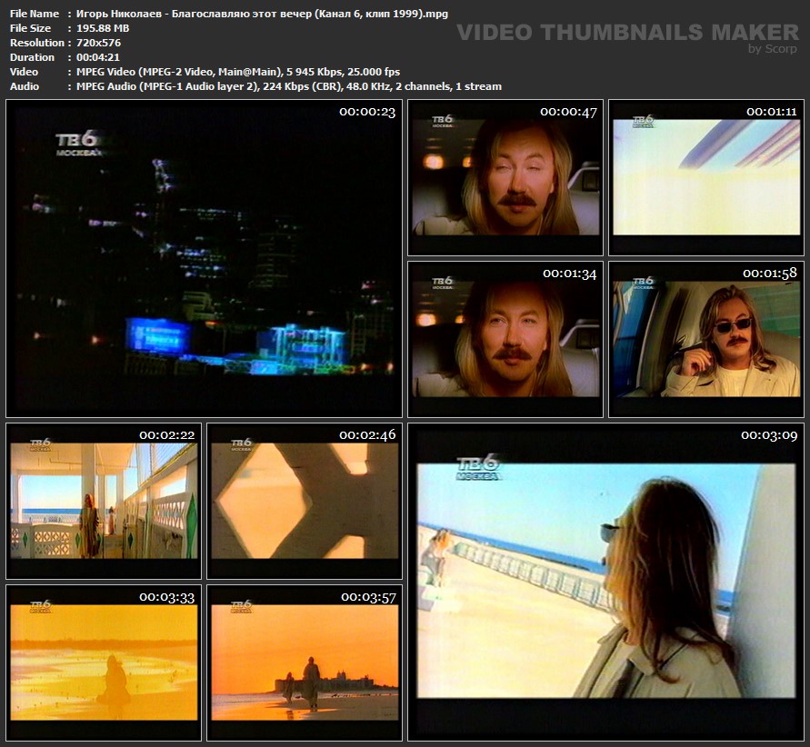The height and width of the screenshot is (747, 810).
Task: Click the sunglasses car frame at 00:01:58
Action: 705,339
